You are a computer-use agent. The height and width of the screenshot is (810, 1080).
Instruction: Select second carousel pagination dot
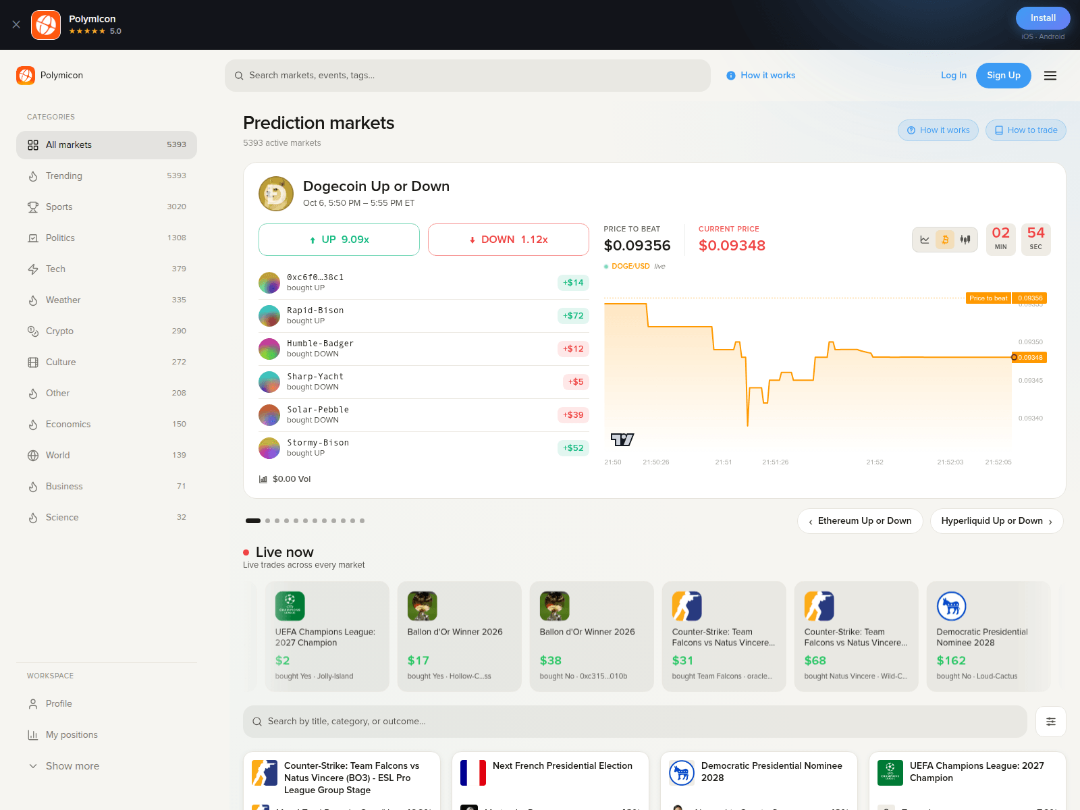(x=267, y=521)
